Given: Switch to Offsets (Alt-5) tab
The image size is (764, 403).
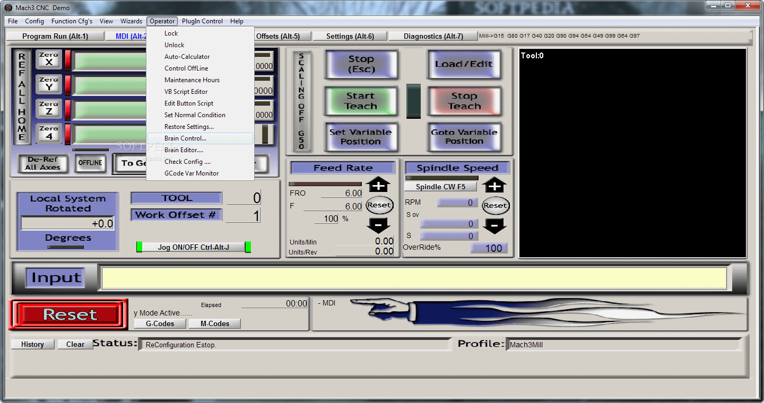Looking at the screenshot, I should point(278,36).
